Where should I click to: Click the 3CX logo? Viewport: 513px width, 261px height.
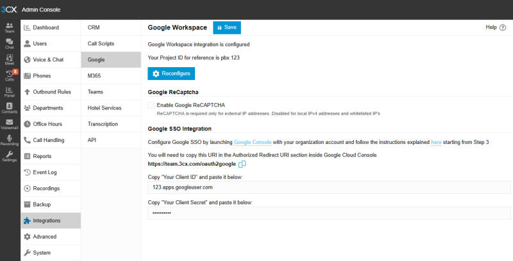click(9, 10)
